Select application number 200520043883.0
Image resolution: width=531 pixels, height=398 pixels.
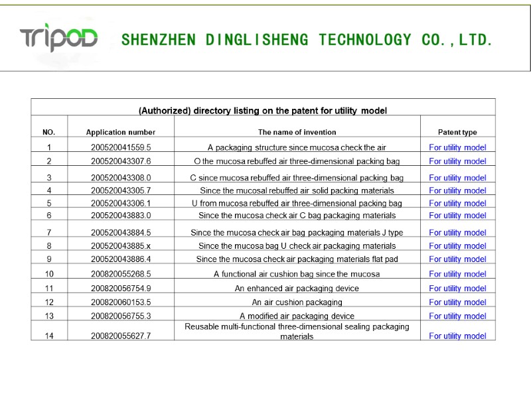121,215
